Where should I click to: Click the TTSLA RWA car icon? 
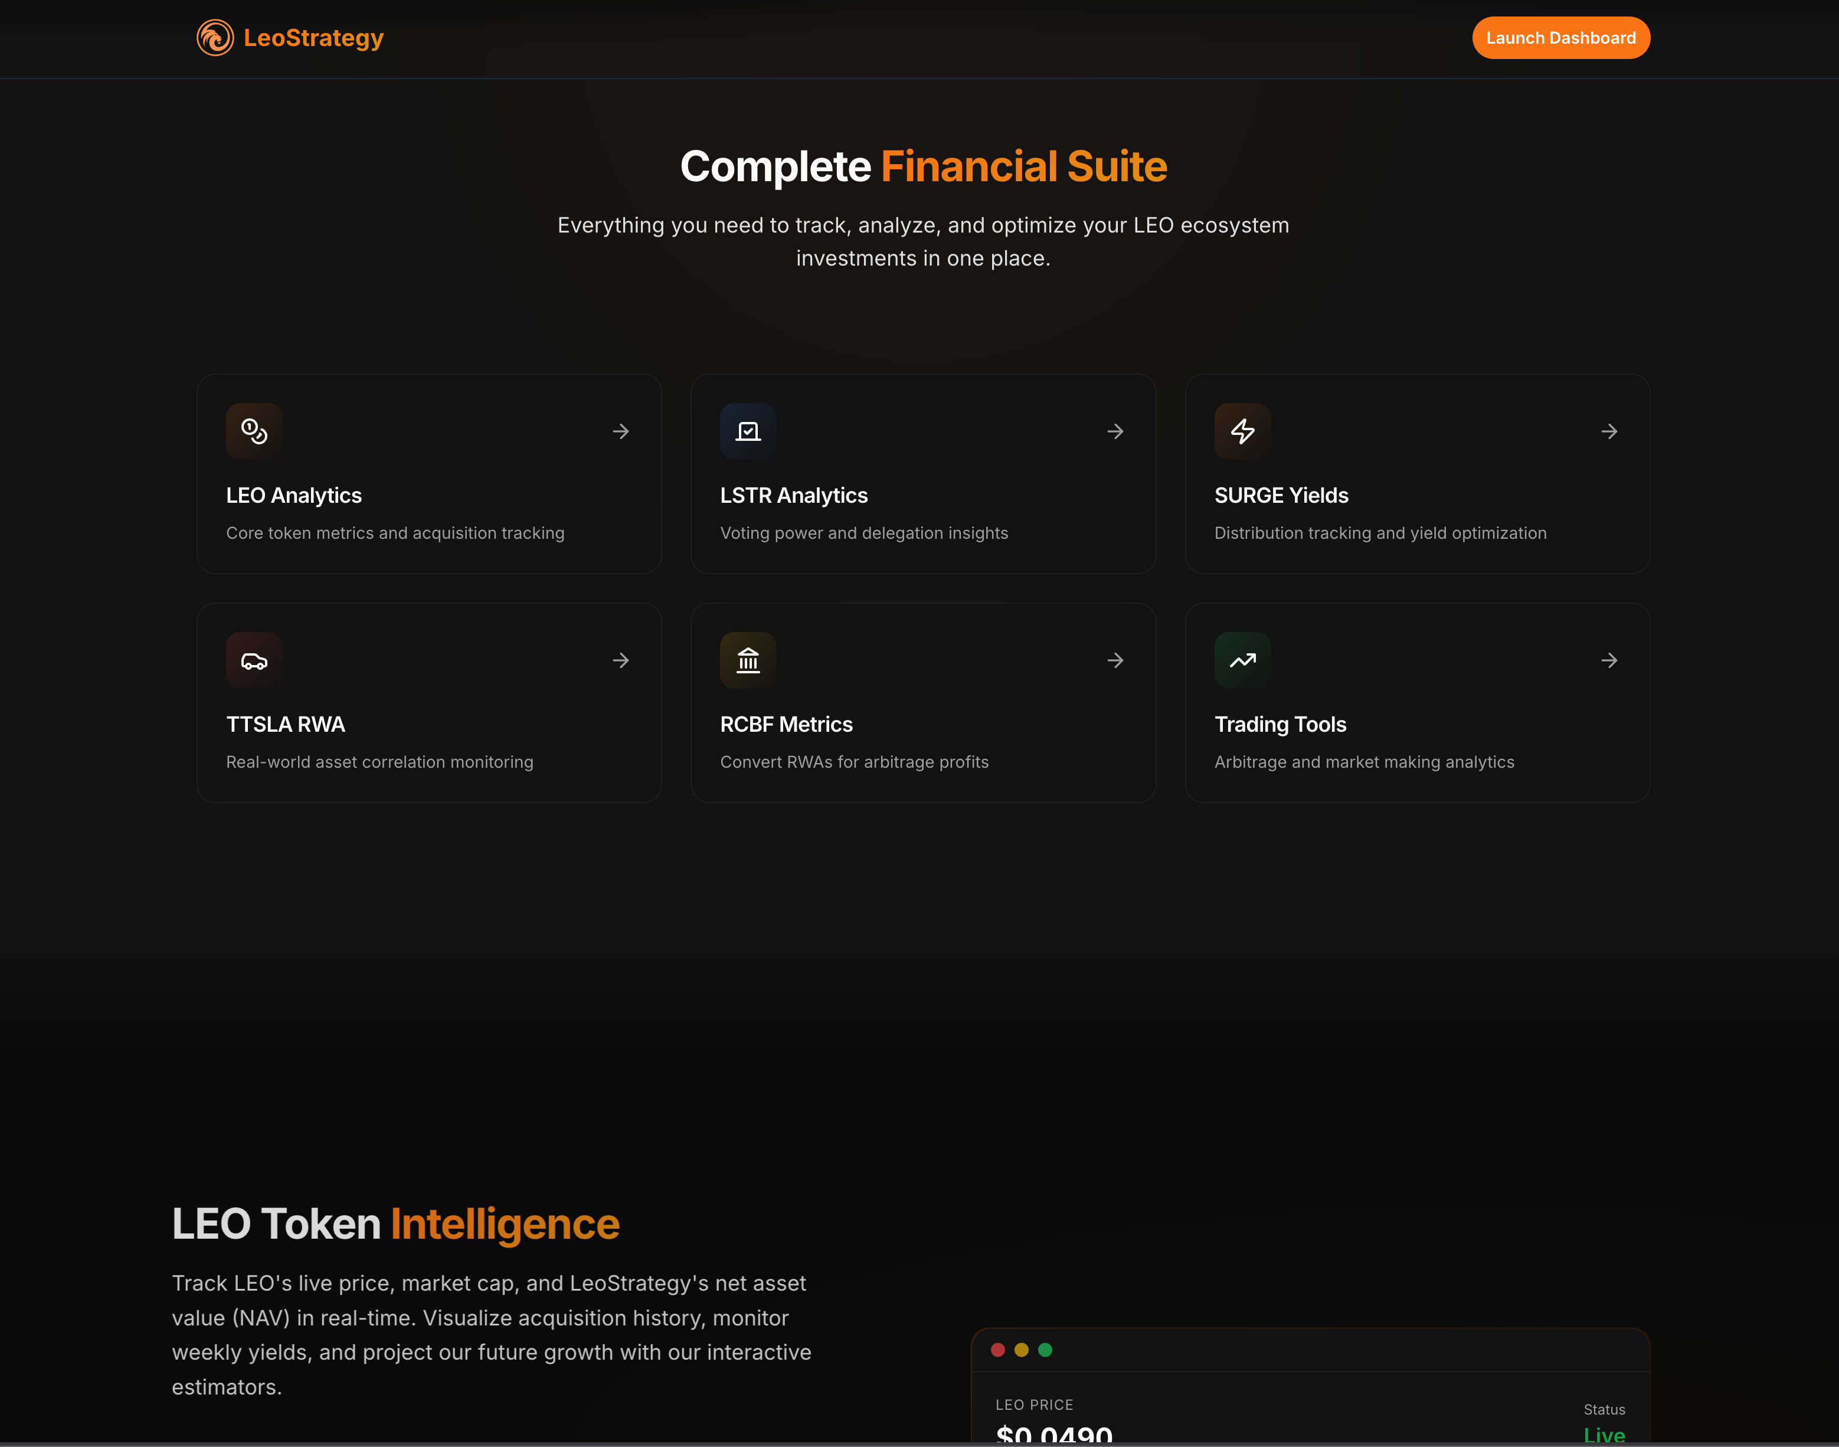pos(254,660)
